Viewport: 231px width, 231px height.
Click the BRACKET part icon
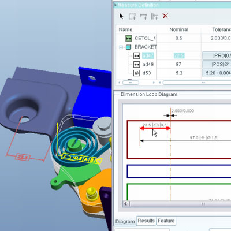(128, 47)
